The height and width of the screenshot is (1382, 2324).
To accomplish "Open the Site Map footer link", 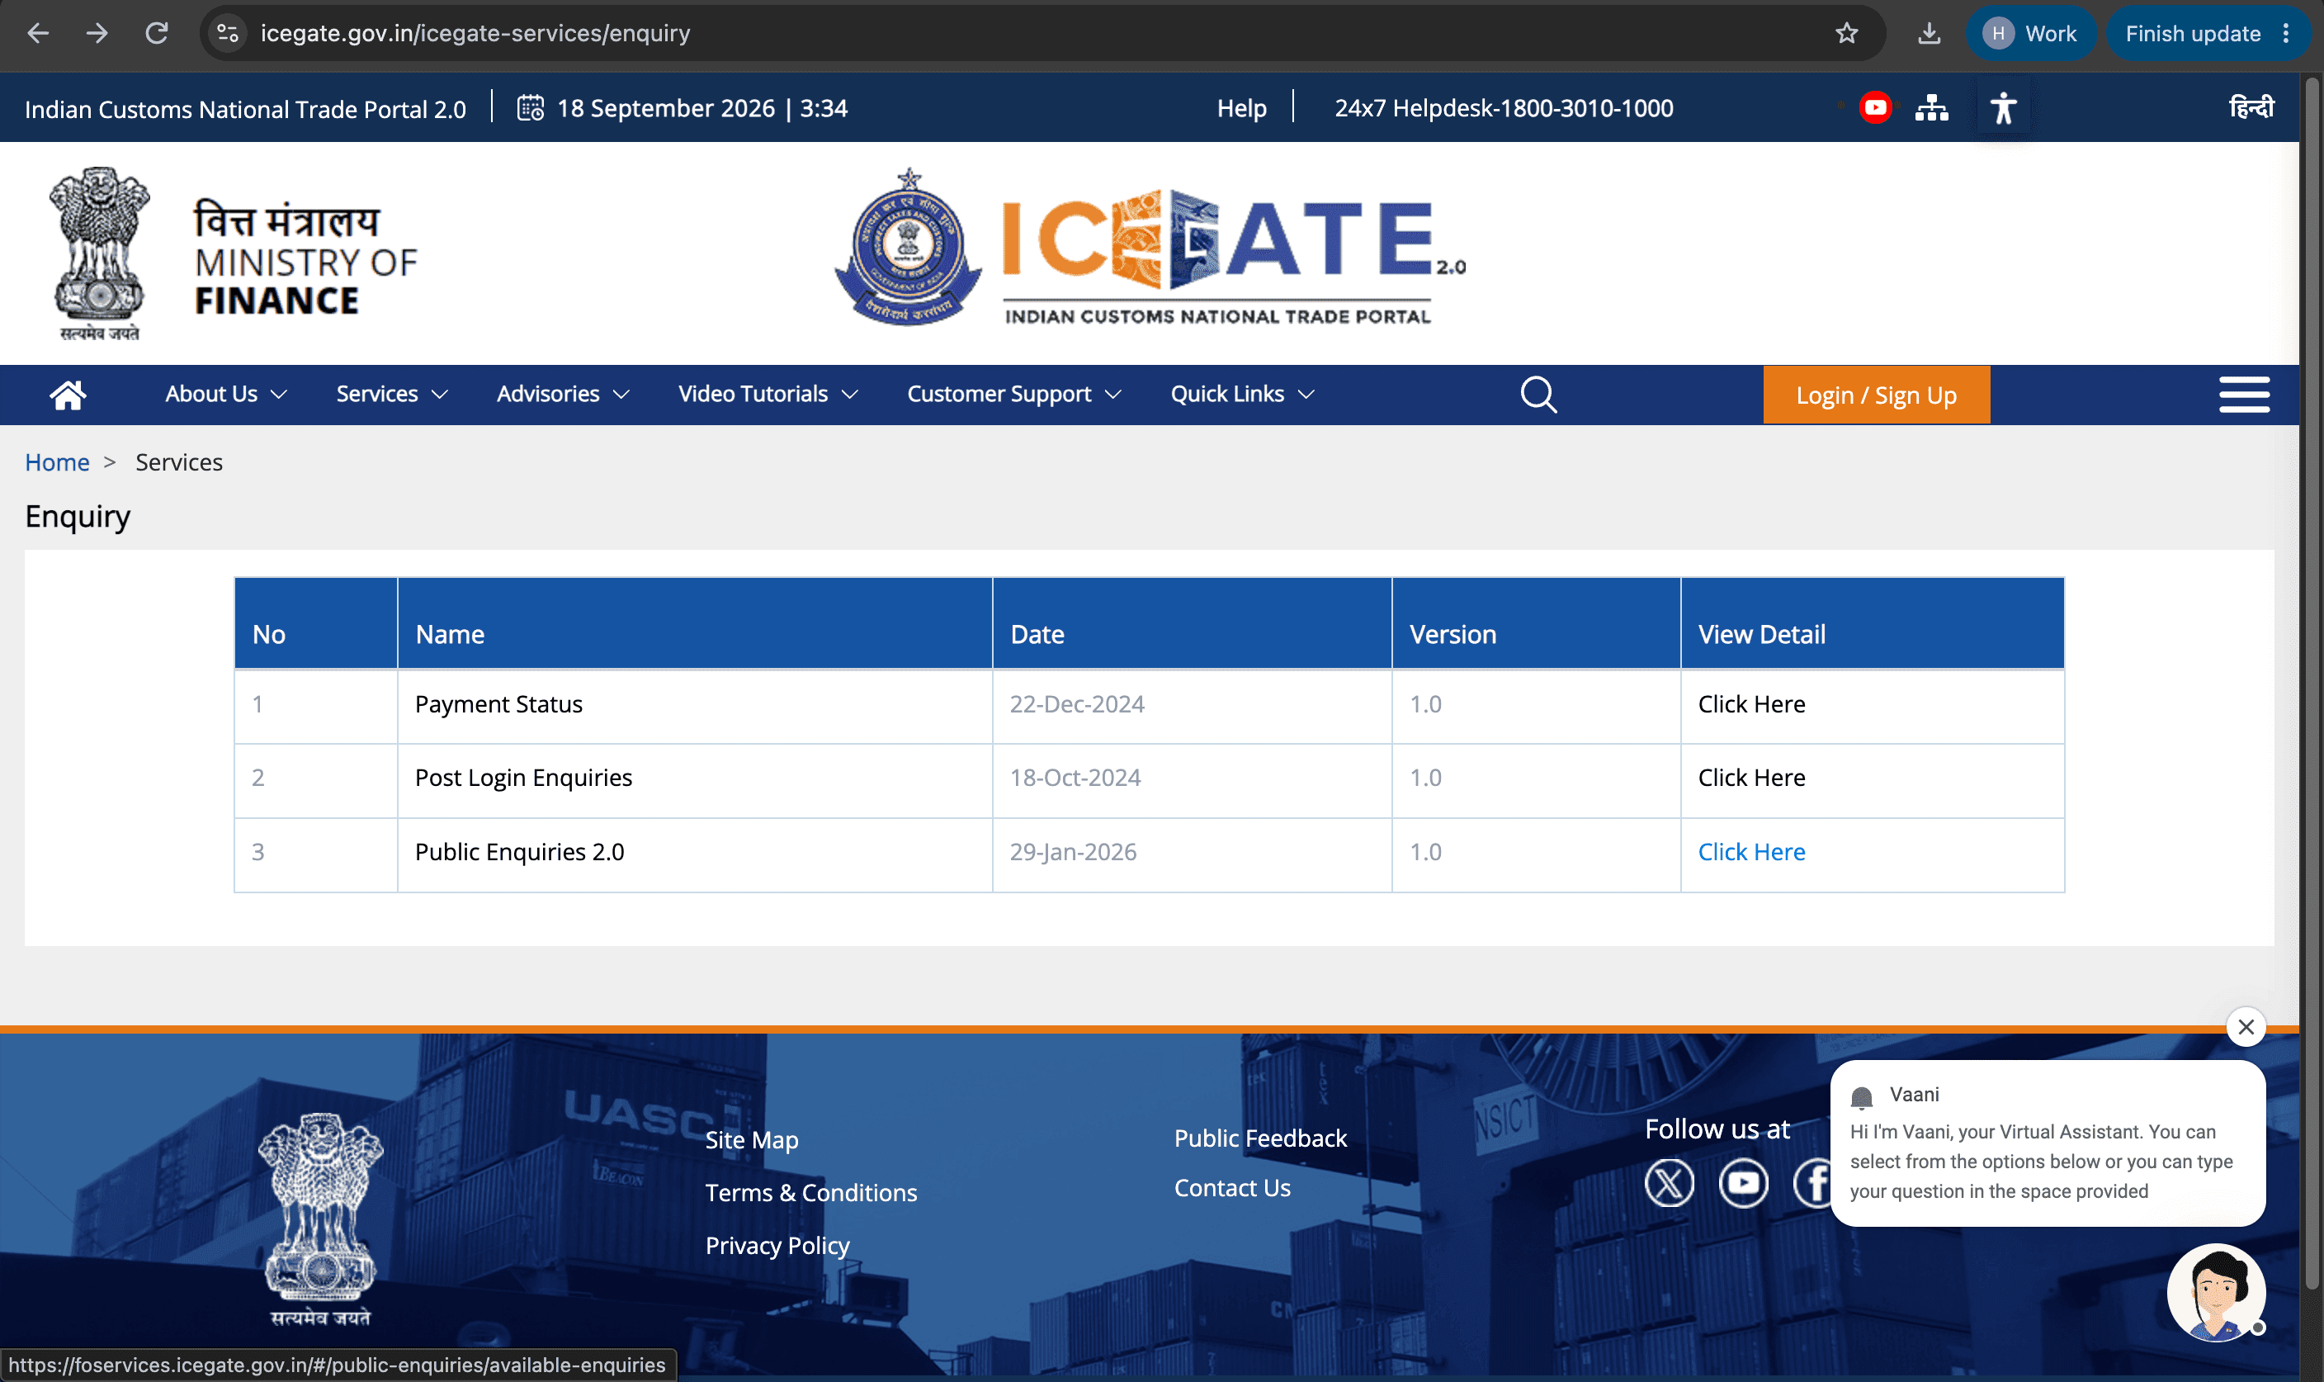I will (x=752, y=1140).
